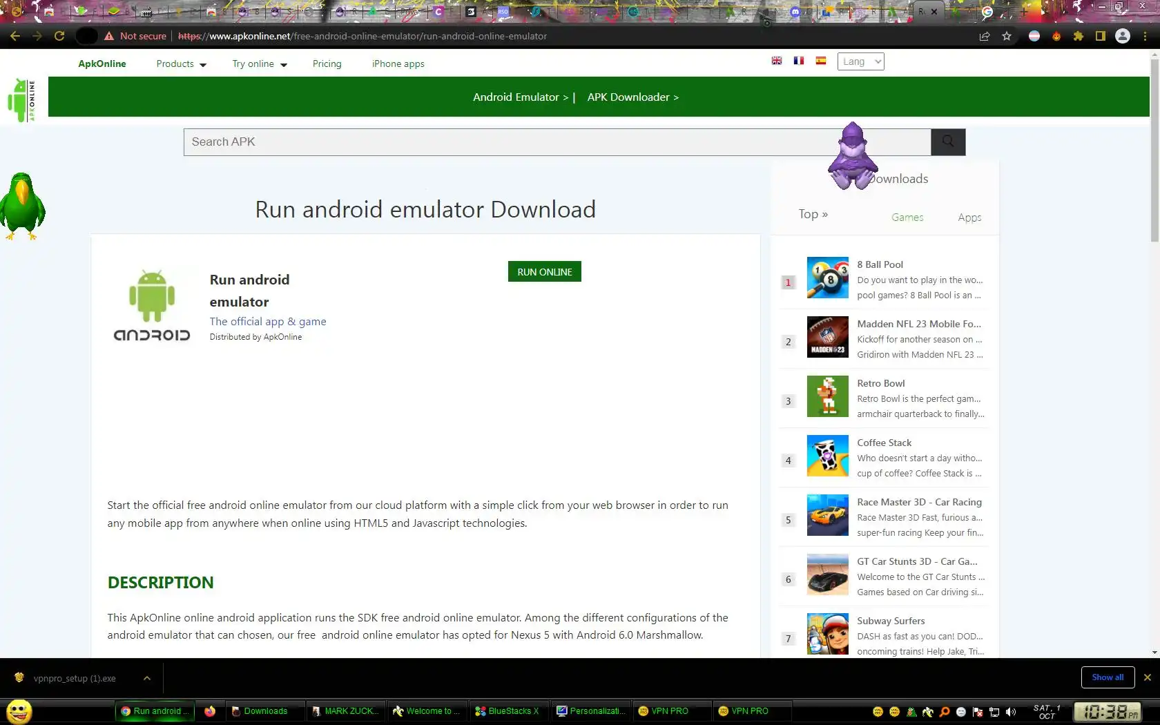The width and height of the screenshot is (1160, 725).
Task: Toggle the browser side panel icon
Action: click(1101, 36)
